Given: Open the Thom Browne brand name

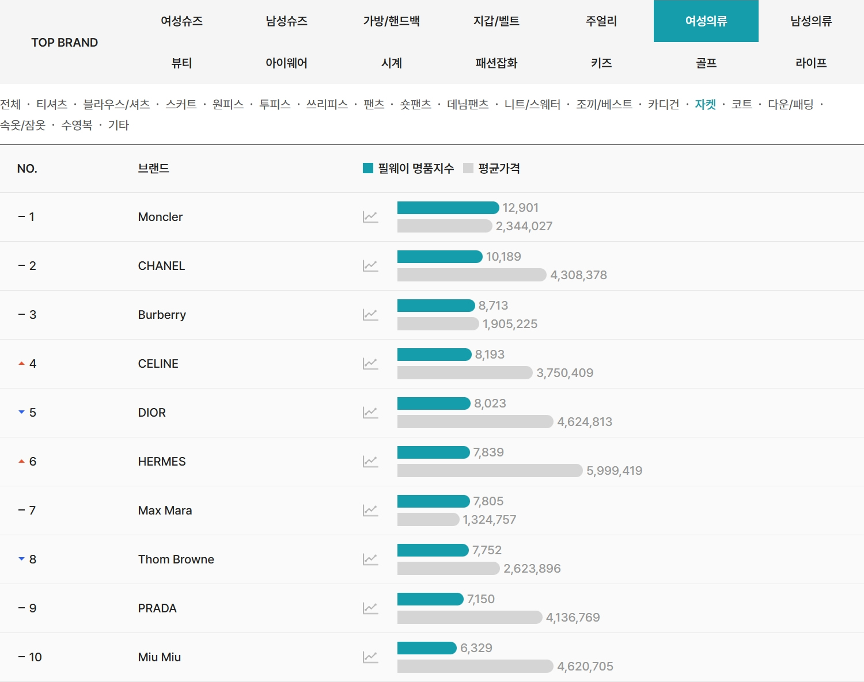Looking at the screenshot, I should coord(176,559).
